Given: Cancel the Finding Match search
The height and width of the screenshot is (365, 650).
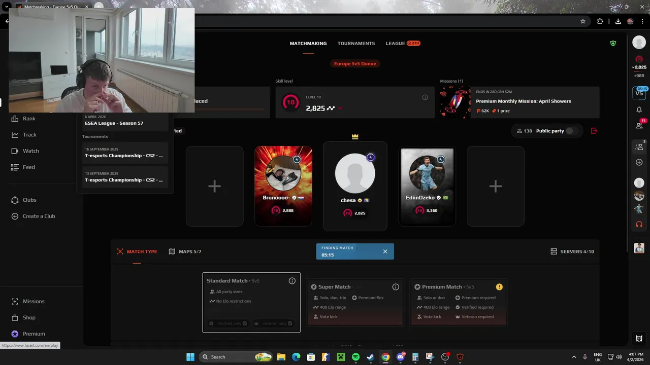Looking at the screenshot, I should [x=385, y=251].
